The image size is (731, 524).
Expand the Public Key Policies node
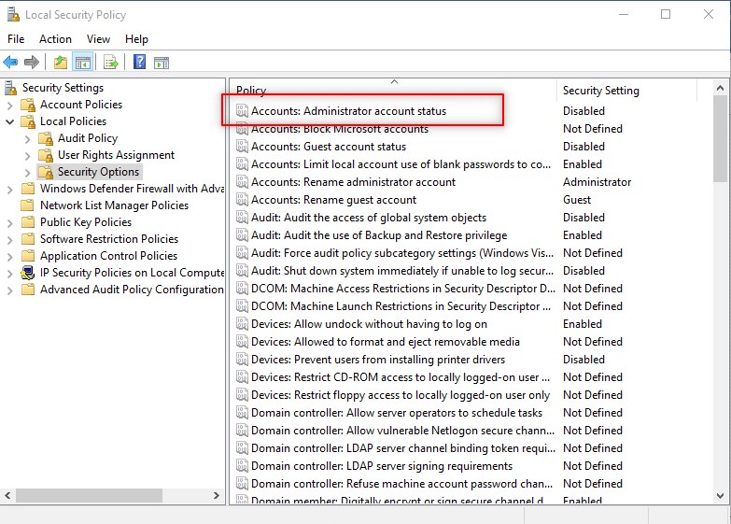coord(9,223)
